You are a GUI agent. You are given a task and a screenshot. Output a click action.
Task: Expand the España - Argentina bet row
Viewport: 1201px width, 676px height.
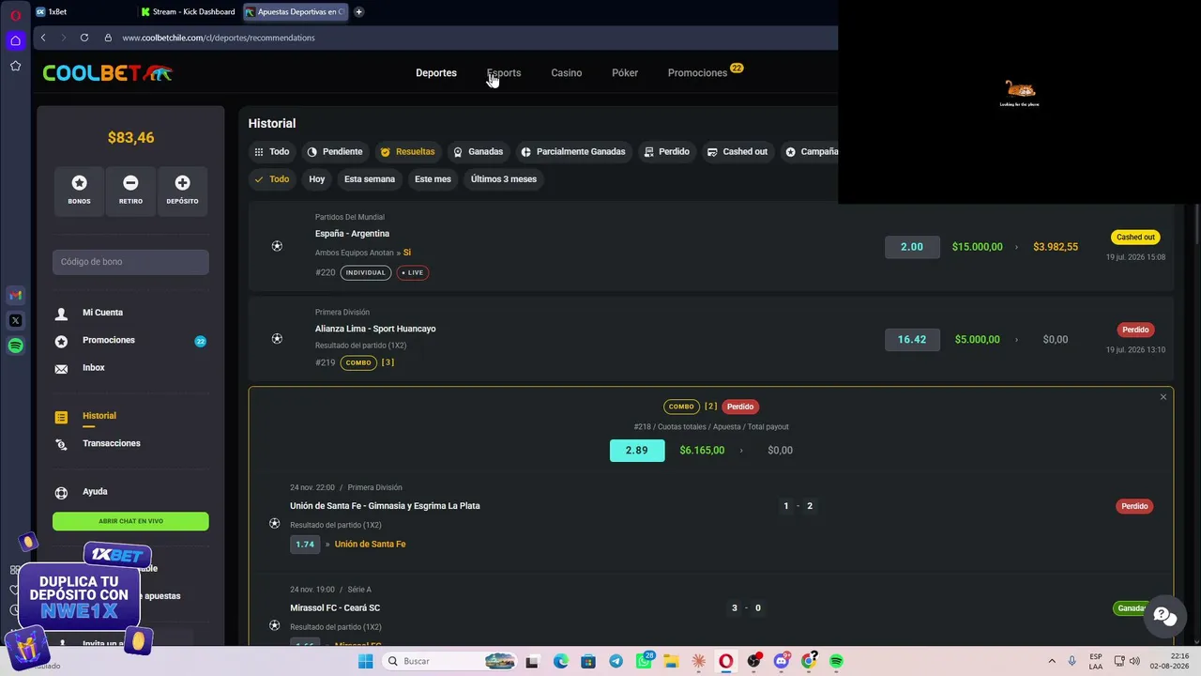[711, 246]
